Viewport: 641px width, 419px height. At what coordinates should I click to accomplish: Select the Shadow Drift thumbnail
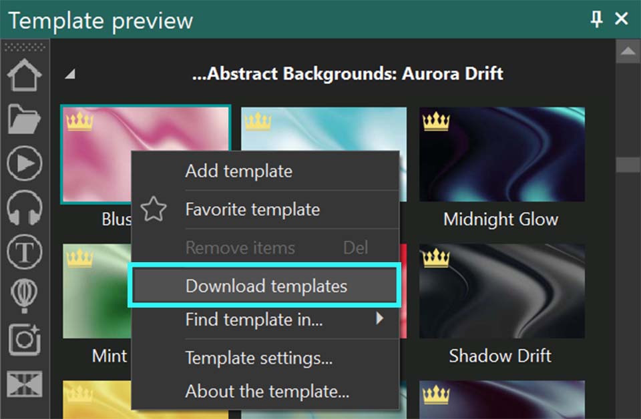click(x=502, y=291)
